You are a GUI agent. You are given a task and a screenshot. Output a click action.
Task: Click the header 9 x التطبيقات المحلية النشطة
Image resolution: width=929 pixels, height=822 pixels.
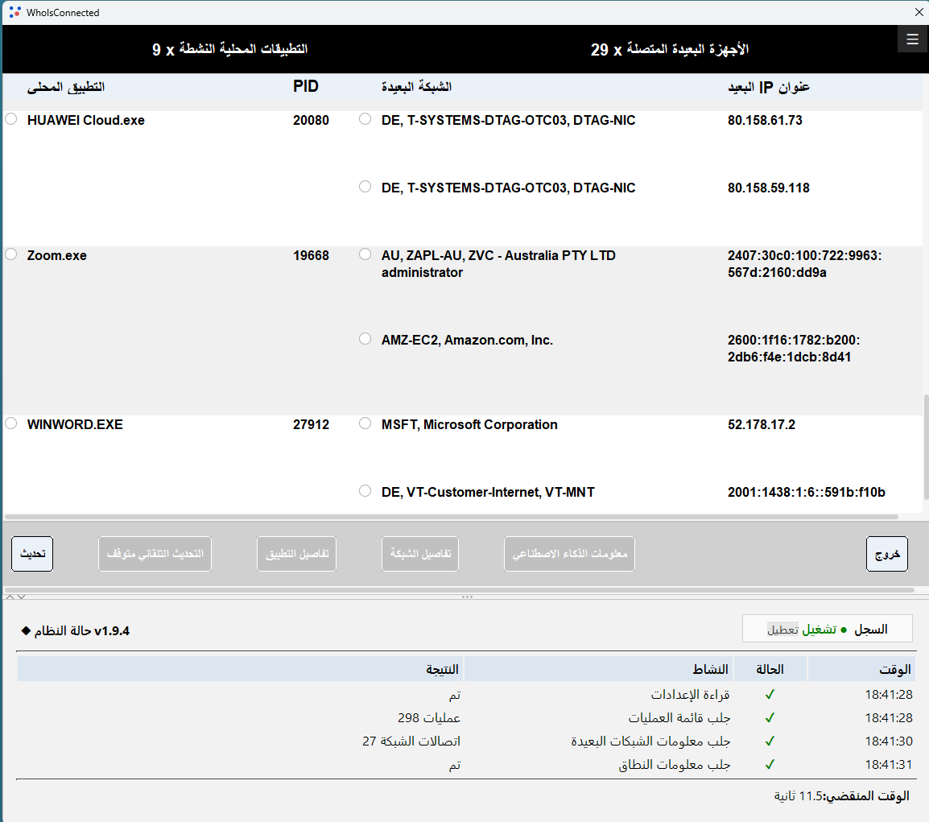tap(230, 49)
